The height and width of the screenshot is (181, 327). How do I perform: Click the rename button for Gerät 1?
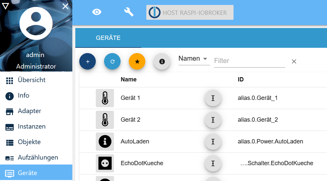pyautogui.click(x=213, y=98)
